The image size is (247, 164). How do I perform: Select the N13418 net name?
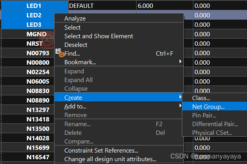tap(38, 119)
